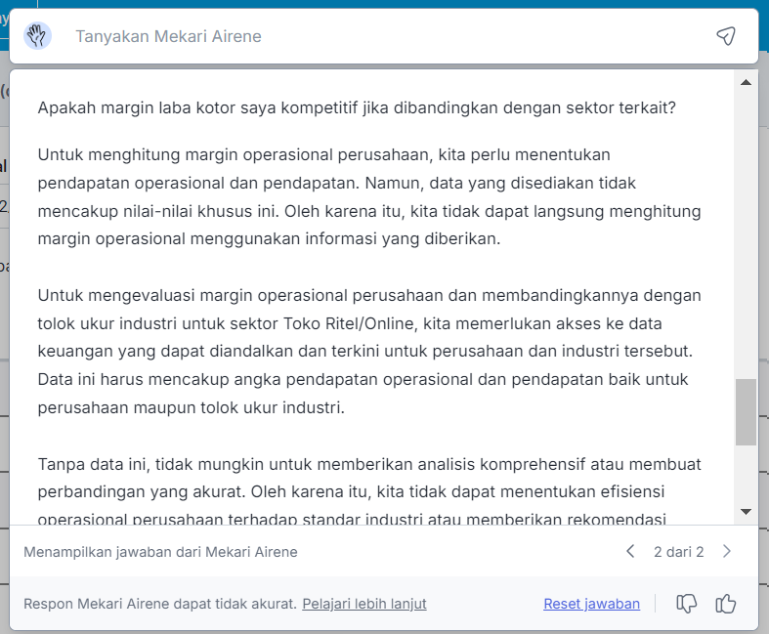769x634 pixels.
Task: Go to previous answer with left chevron
Action: coord(630,551)
